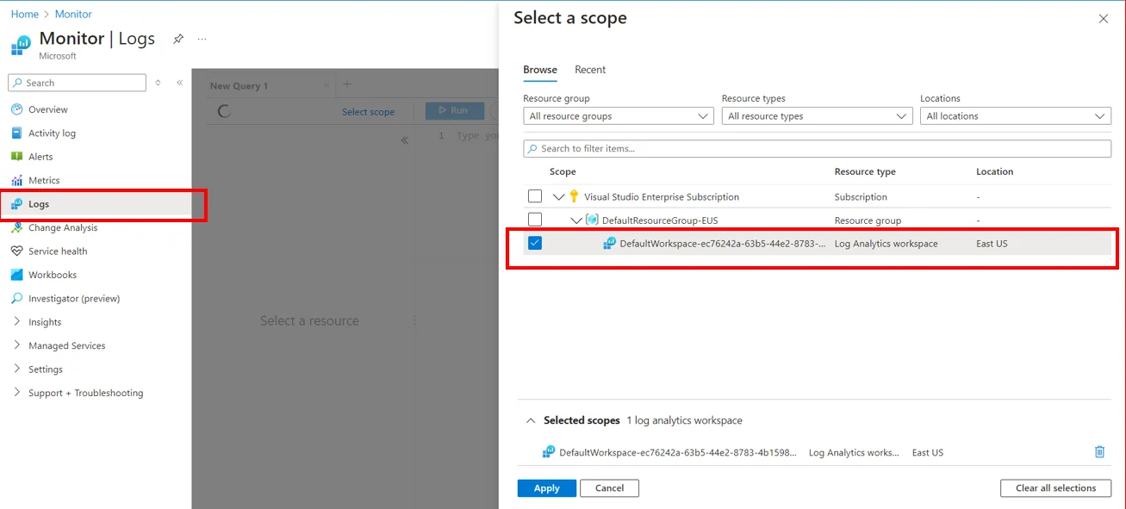Apply the selected scope
The image size is (1126, 509).
click(546, 487)
